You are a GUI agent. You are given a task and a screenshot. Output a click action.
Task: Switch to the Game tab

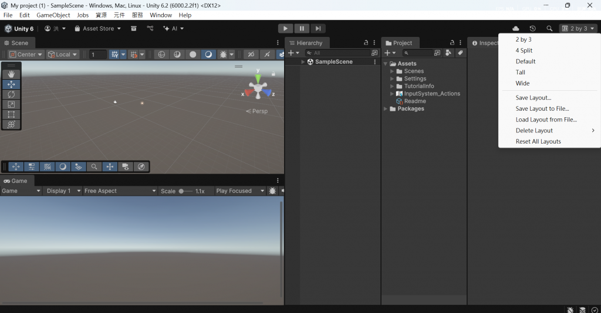[x=16, y=181]
